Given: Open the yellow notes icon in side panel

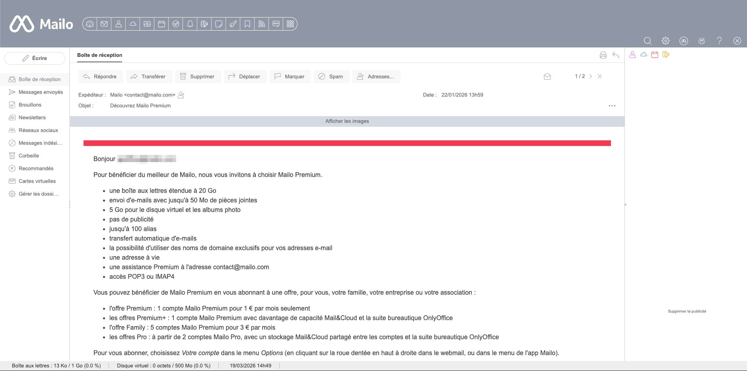Looking at the screenshot, I should click(x=666, y=55).
